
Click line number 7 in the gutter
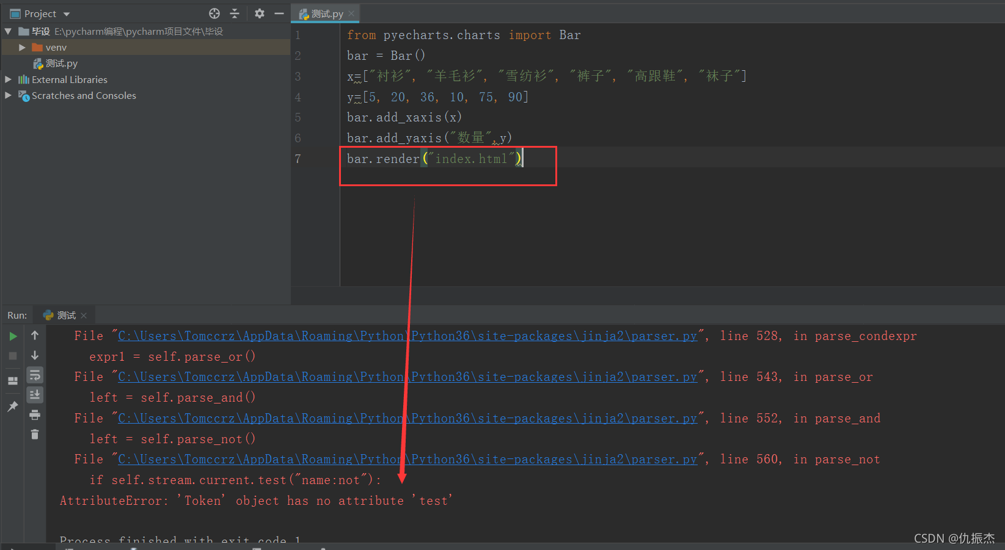pyautogui.click(x=298, y=159)
